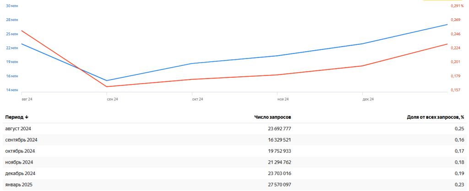Click the авг 24 x-axis label
The width and height of the screenshot is (469, 191).
(x=27, y=99)
